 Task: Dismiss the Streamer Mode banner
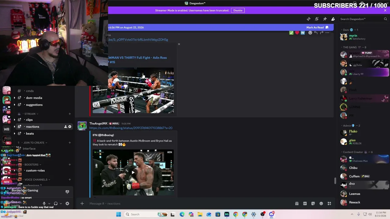coord(385,10)
